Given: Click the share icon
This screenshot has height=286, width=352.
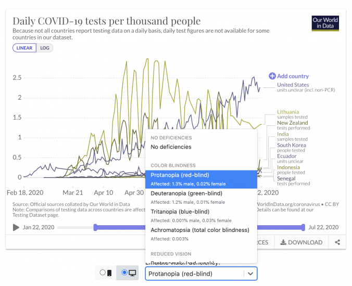Looking at the screenshot, I should point(337,242).
